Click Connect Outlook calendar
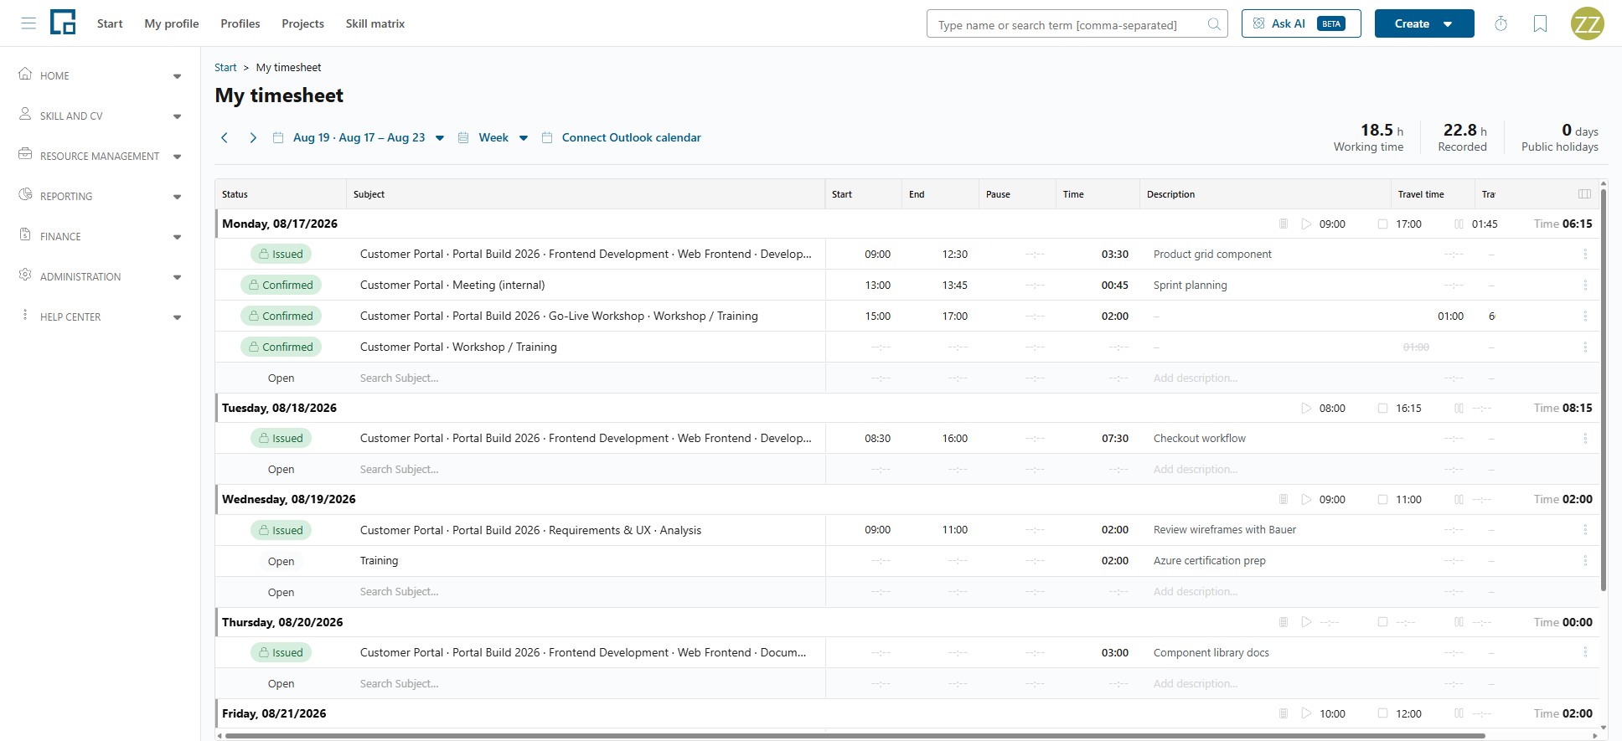This screenshot has width=1622, height=741. 622,137
